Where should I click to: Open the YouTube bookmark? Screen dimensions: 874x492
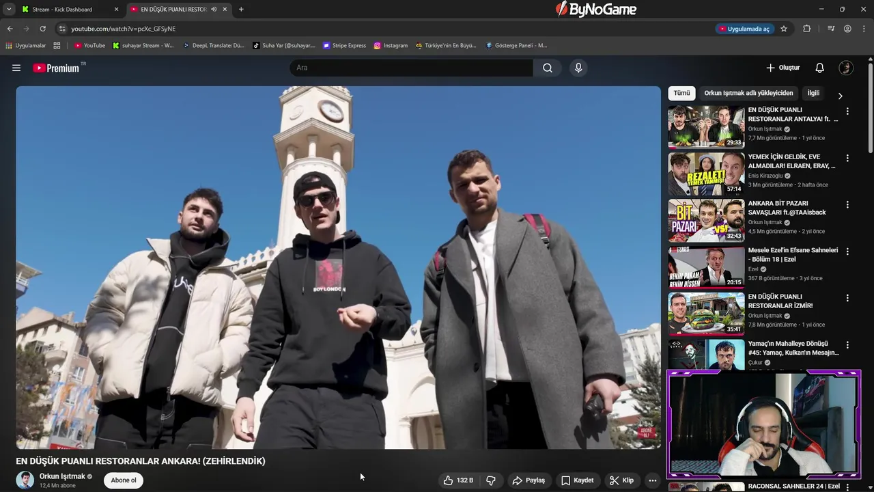pos(89,46)
